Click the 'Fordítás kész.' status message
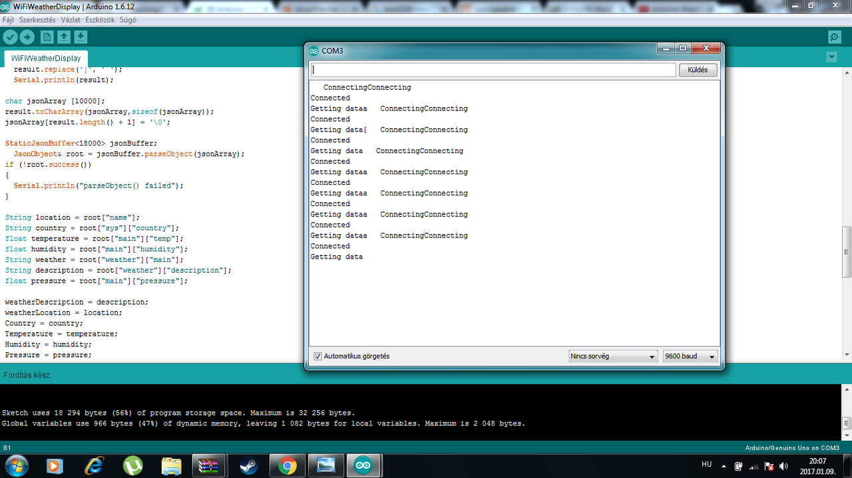The width and height of the screenshot is (852, 478). (27, 375)
